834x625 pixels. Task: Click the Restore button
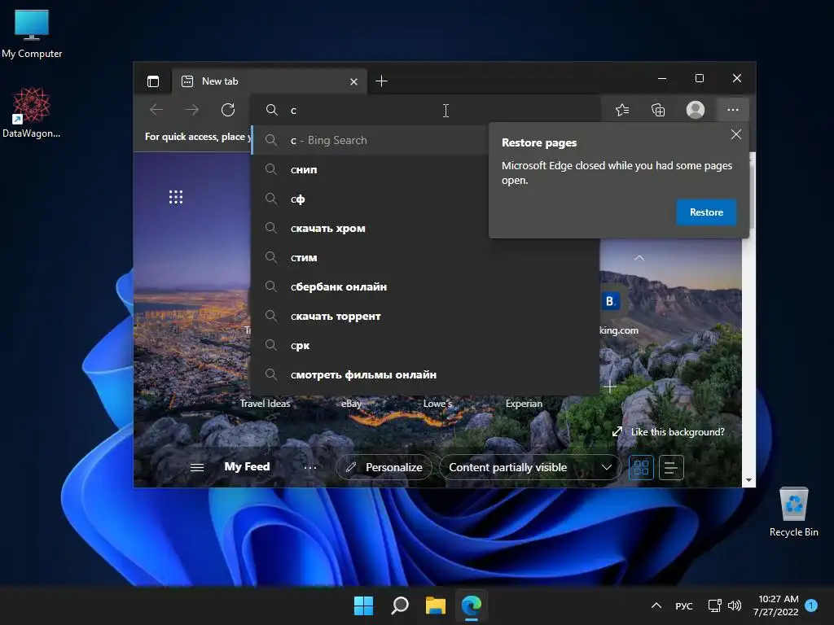706,212
